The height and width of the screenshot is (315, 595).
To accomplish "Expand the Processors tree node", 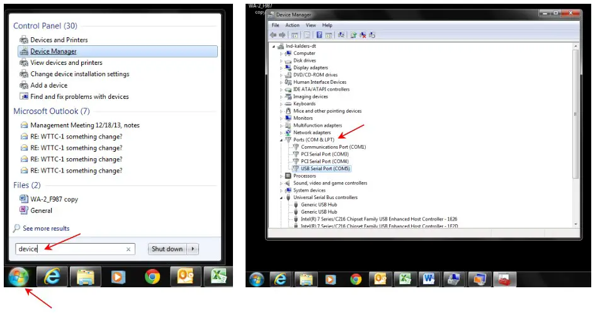I will pyautogui.click(x=281, y=176).
